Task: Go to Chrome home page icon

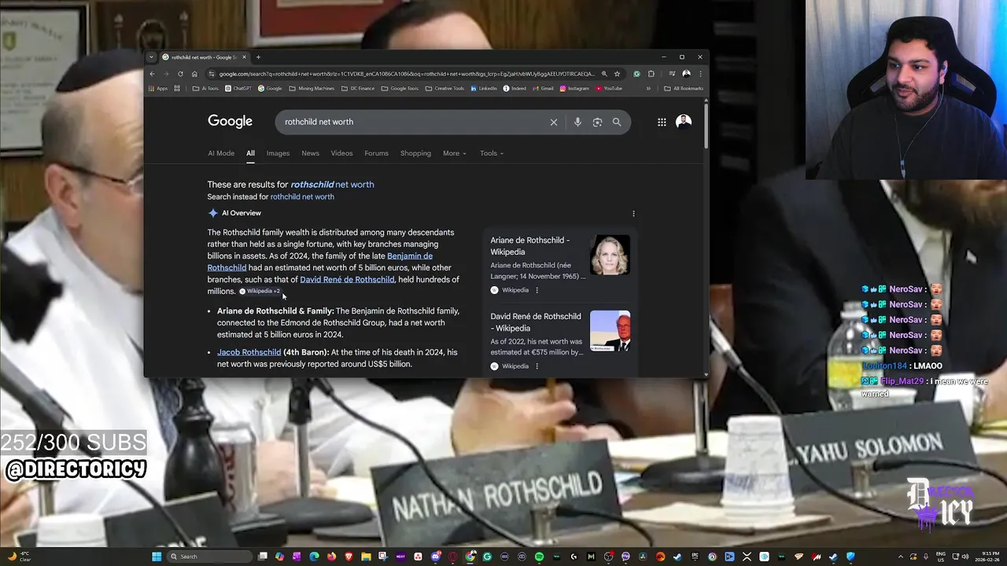Action: click(194, 74)
